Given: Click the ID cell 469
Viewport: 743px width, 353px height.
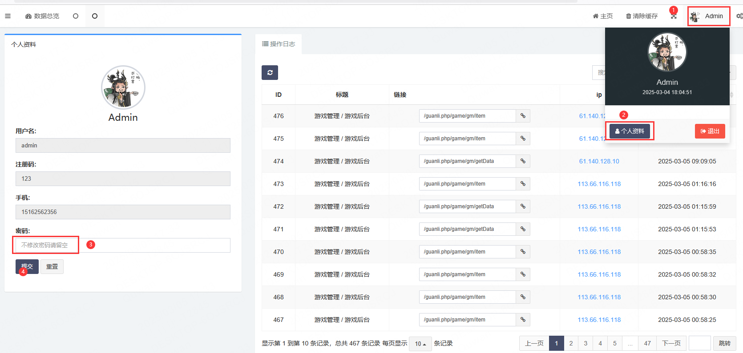Looking at the screenshot, I should point(279,274).
